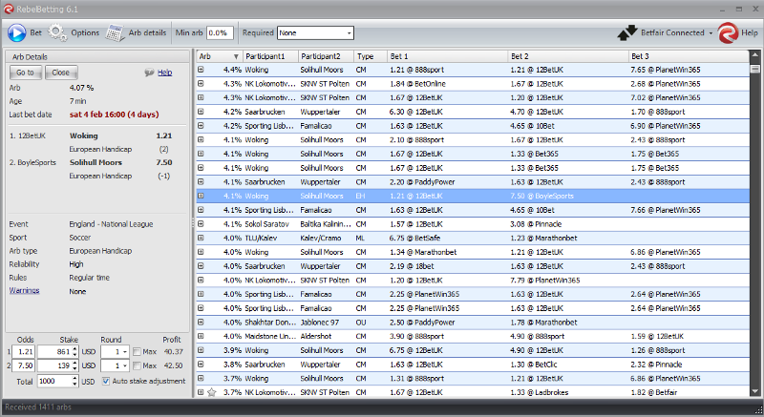764x417 pixels.
Task: Click the arb list scroll down arrow
Action: 755,391
